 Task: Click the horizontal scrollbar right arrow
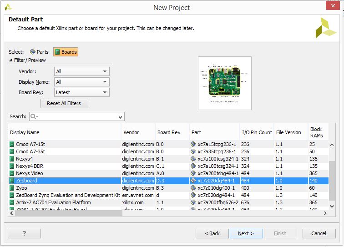click(x=325, y=213)
